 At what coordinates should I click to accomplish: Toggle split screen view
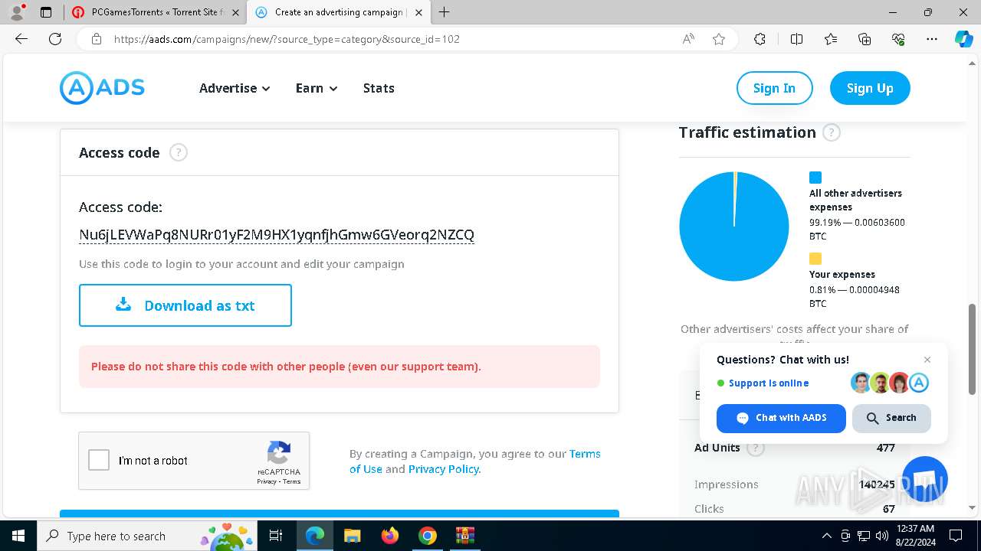coord(796,39)
